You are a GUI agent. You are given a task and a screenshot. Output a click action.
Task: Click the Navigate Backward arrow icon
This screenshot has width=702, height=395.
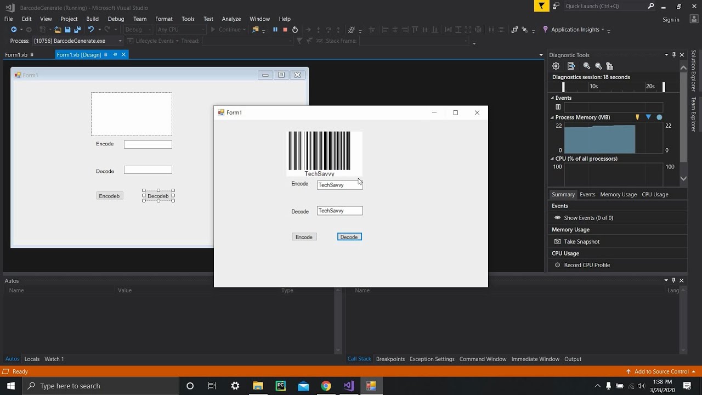click(x=14, y=30)
